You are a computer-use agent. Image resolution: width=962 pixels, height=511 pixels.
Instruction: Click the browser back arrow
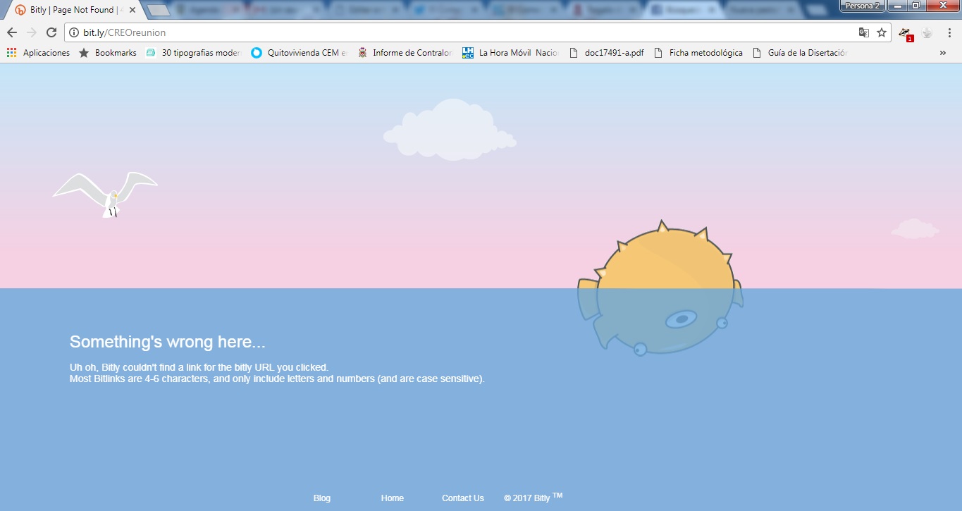click(x=12, y=32)
